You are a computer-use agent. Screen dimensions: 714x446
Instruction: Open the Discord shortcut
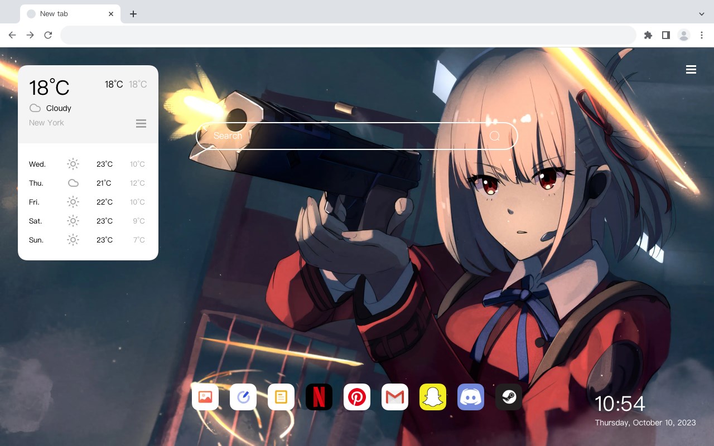471,397
